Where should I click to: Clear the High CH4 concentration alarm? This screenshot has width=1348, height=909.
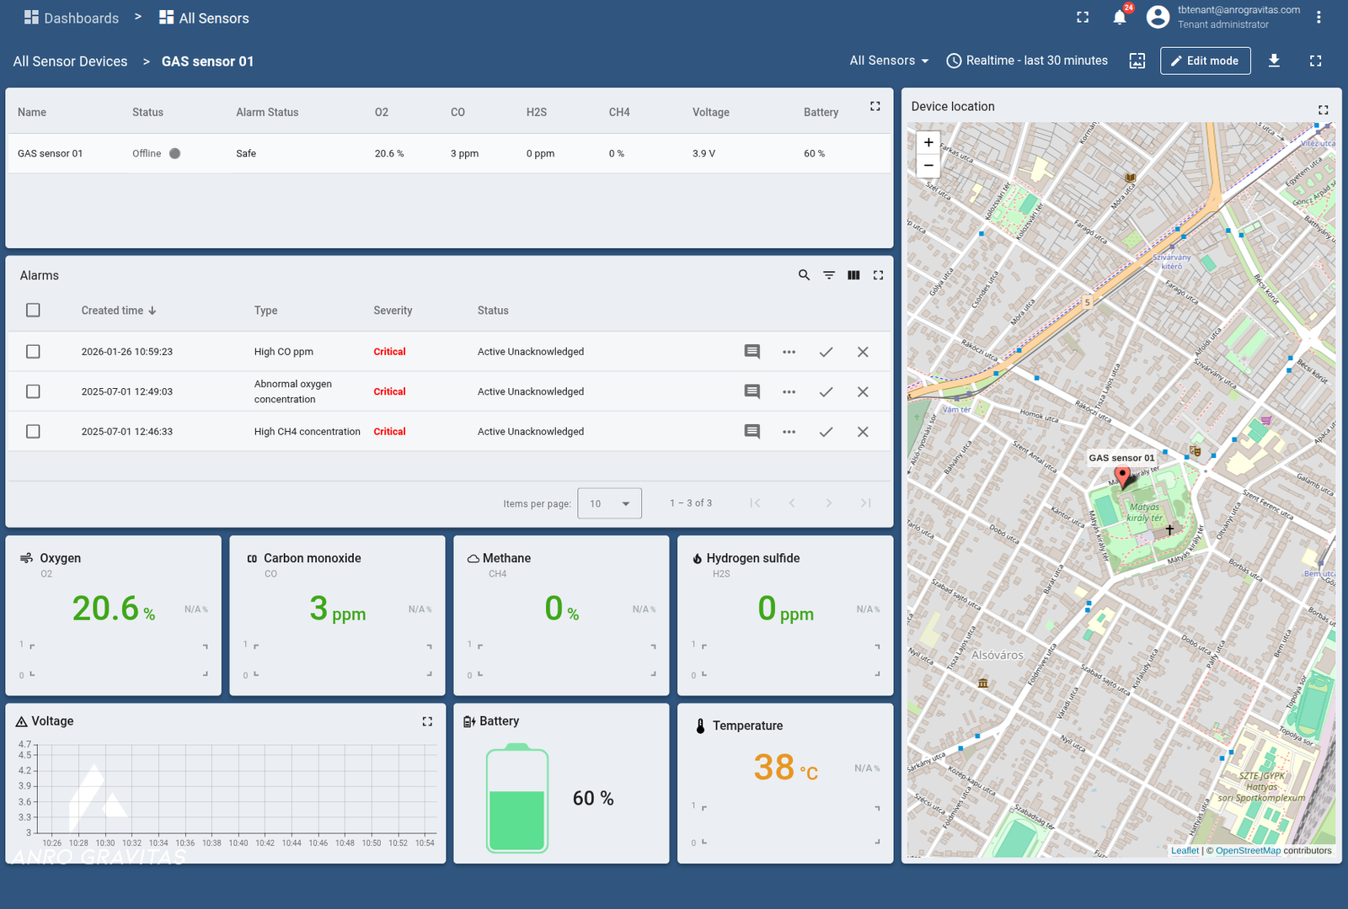(x=863, y=432)
